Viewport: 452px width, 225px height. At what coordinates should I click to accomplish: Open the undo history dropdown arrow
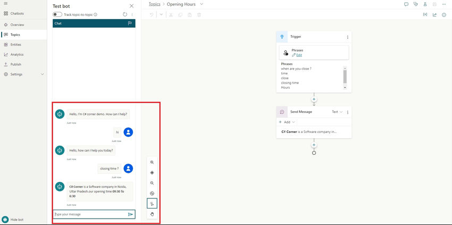161,15
